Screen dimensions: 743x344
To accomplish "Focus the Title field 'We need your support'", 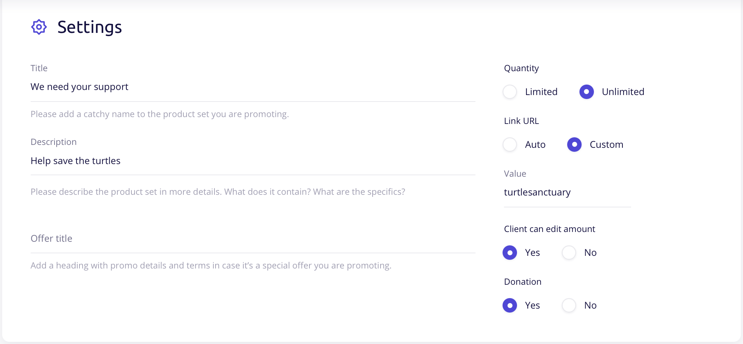I will tap(253, 87).
